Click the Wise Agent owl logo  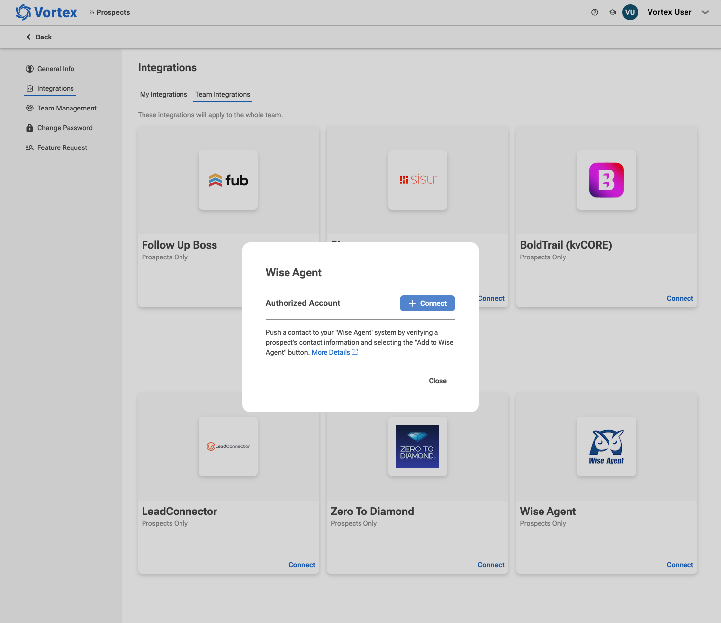click(607, 446)
